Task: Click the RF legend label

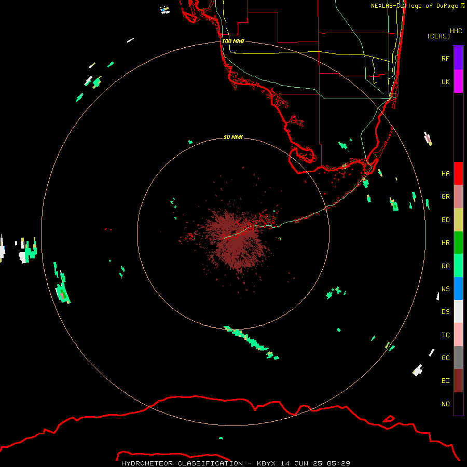Action: coord(445,58)
